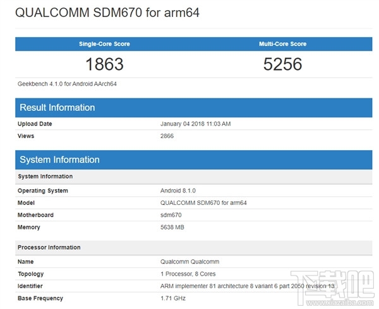Click the Motherboard label
Screen dimensions: 379x309
pos(35,215)
